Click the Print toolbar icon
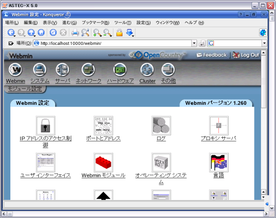 coord(75,32)
